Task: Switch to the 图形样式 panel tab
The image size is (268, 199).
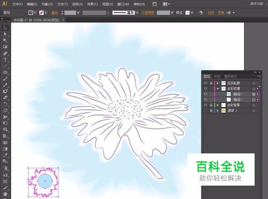Action: [230, 76]
